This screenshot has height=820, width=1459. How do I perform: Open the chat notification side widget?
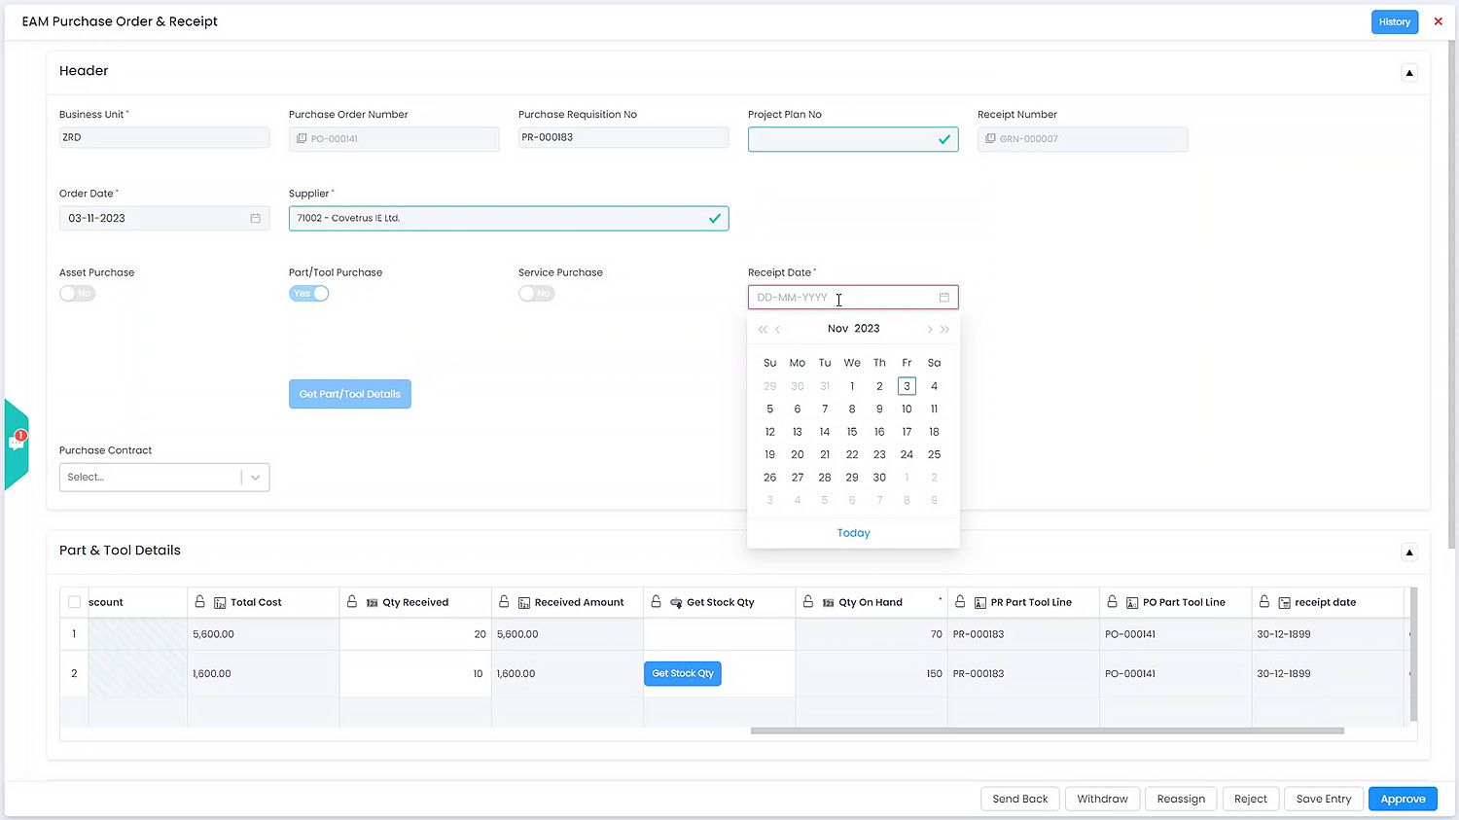(x=17, y=444)
